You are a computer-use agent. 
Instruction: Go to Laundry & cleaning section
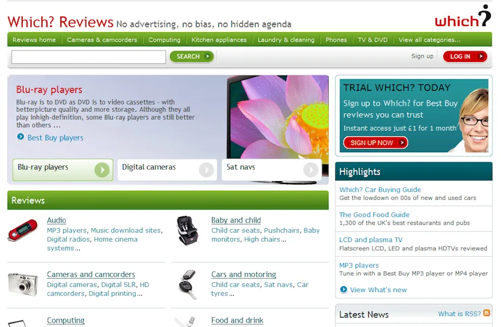(286, 40)
